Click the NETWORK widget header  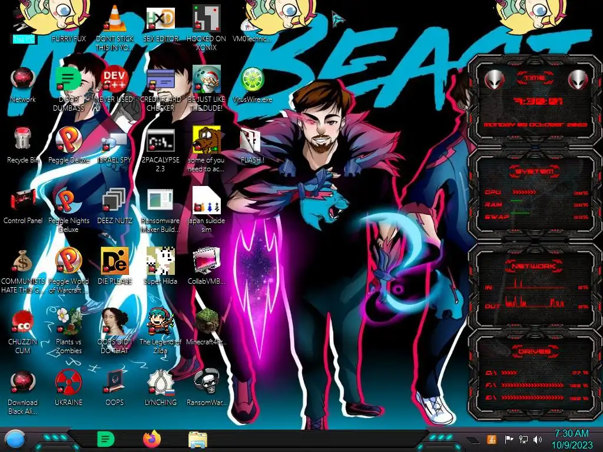click(534, 265)
